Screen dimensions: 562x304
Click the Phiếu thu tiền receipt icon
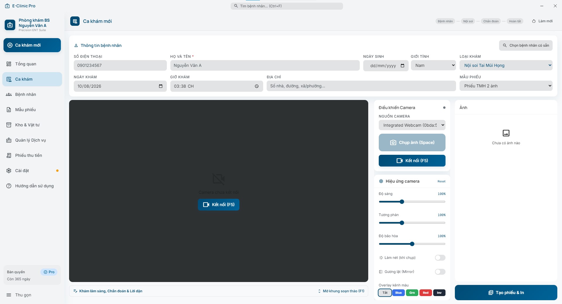pyautogui.click(x=9, y=155)
